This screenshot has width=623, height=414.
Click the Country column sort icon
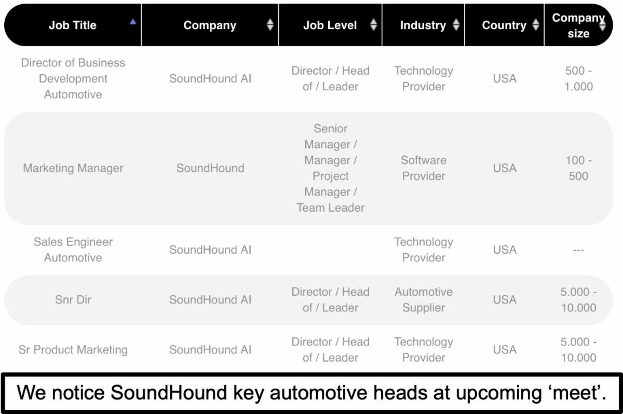pos(536,25)
